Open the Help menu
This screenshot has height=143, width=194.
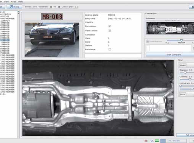pos(21,2)
